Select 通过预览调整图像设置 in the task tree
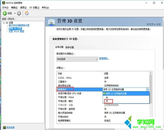164x130 pixels. 19,26
